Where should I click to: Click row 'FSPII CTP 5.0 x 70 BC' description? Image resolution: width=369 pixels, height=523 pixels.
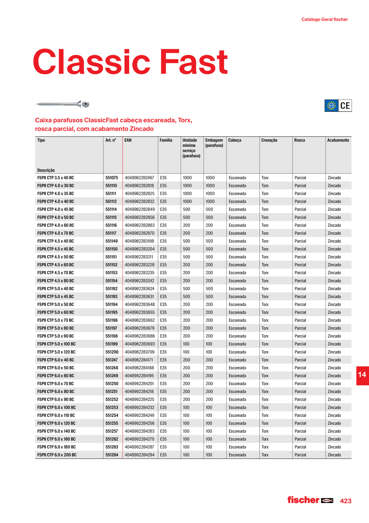coord(55,320)
